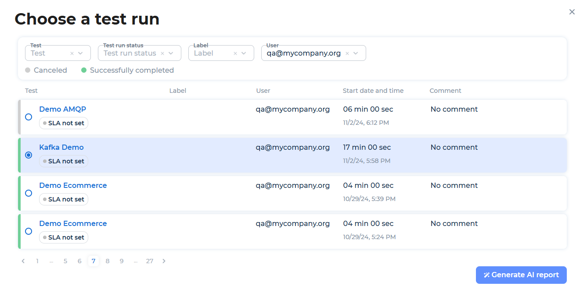Close the Choose a test run dialog
The image size is (587, 293).
pos(572,12)
